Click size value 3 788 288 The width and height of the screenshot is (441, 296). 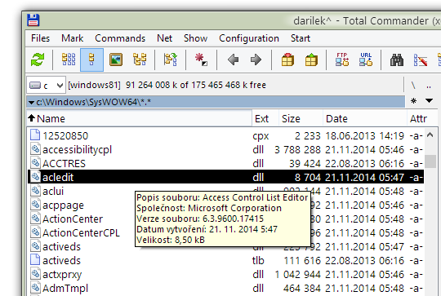[x=297, y=150]
